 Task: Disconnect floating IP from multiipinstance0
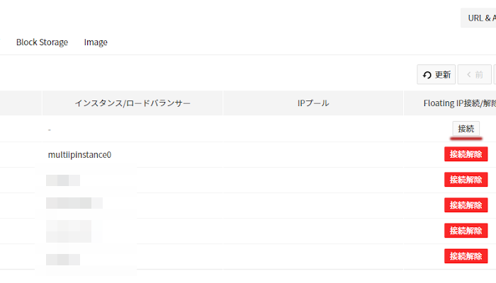click(466, 154)
